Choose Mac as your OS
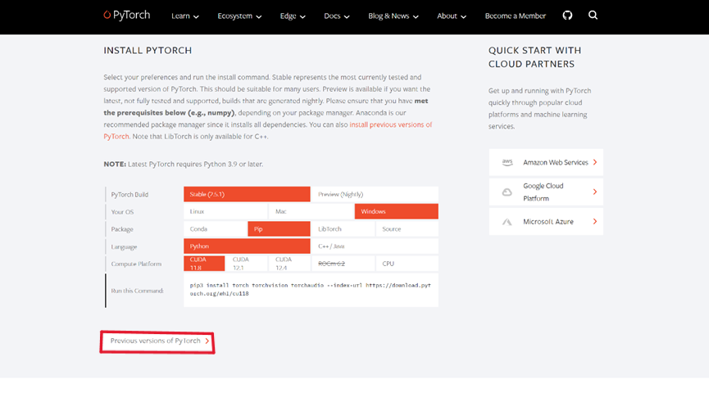 [x=311, y=211]
